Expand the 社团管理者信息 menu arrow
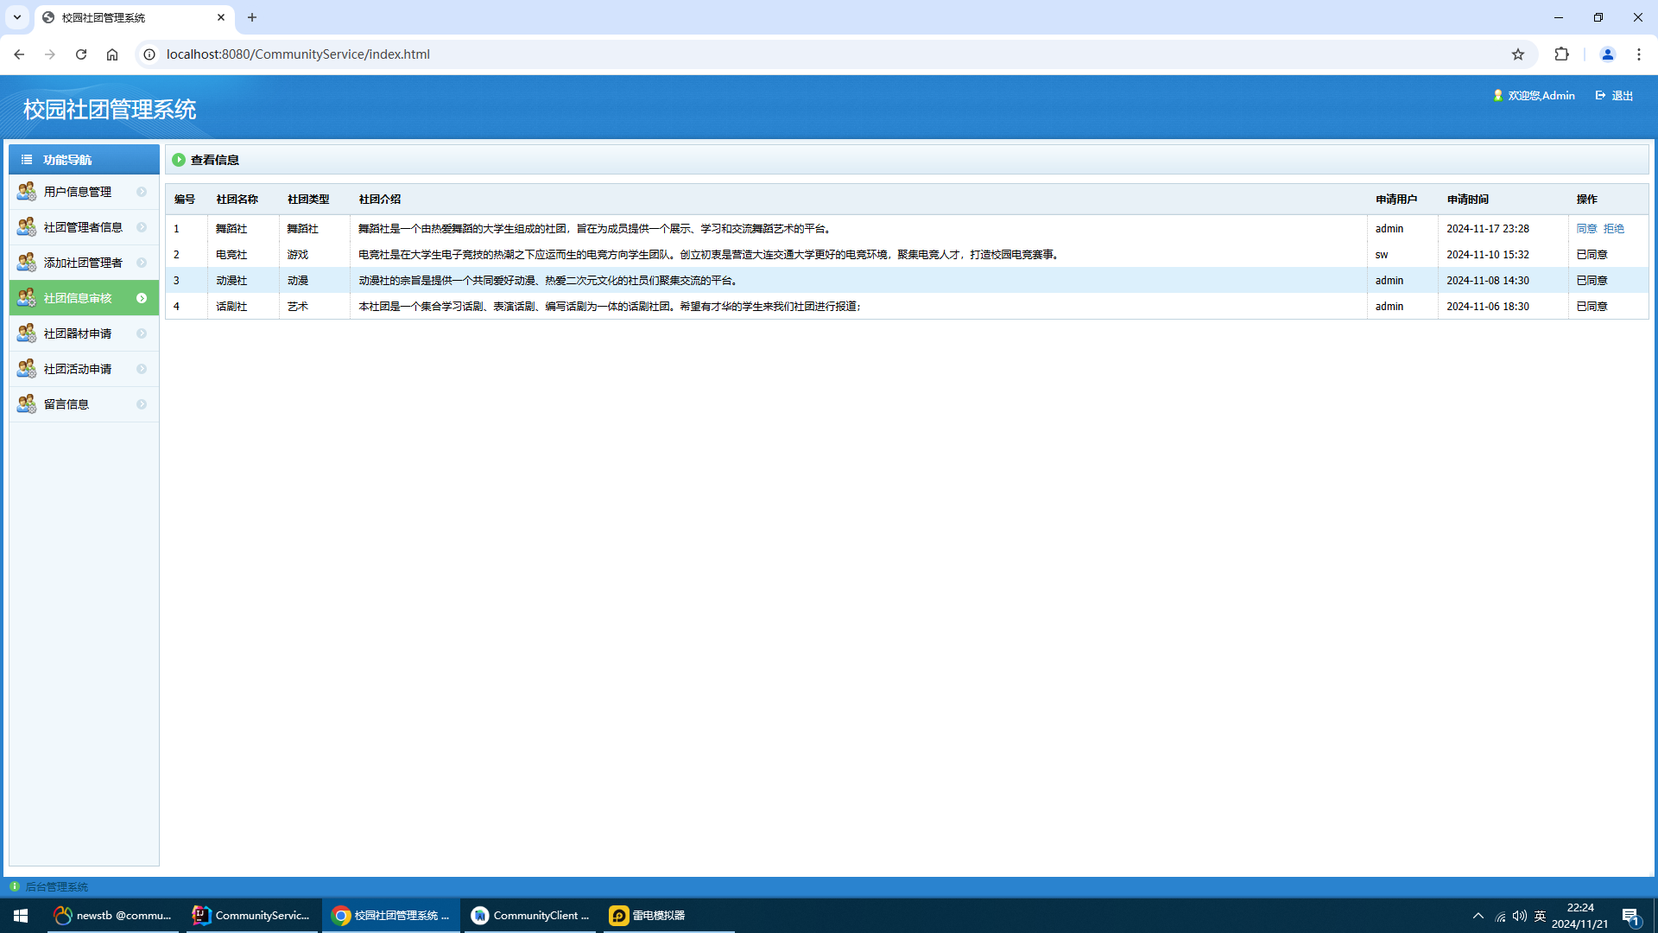1658x933 pixels. tap(142, 227)
